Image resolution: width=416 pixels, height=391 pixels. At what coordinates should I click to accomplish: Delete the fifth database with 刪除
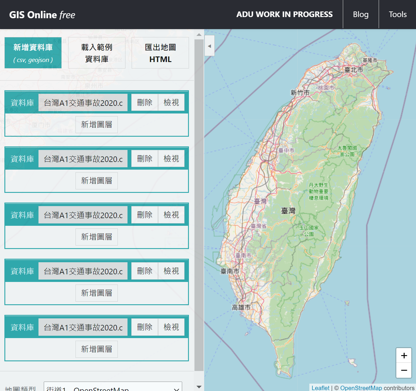coord(145,327)
